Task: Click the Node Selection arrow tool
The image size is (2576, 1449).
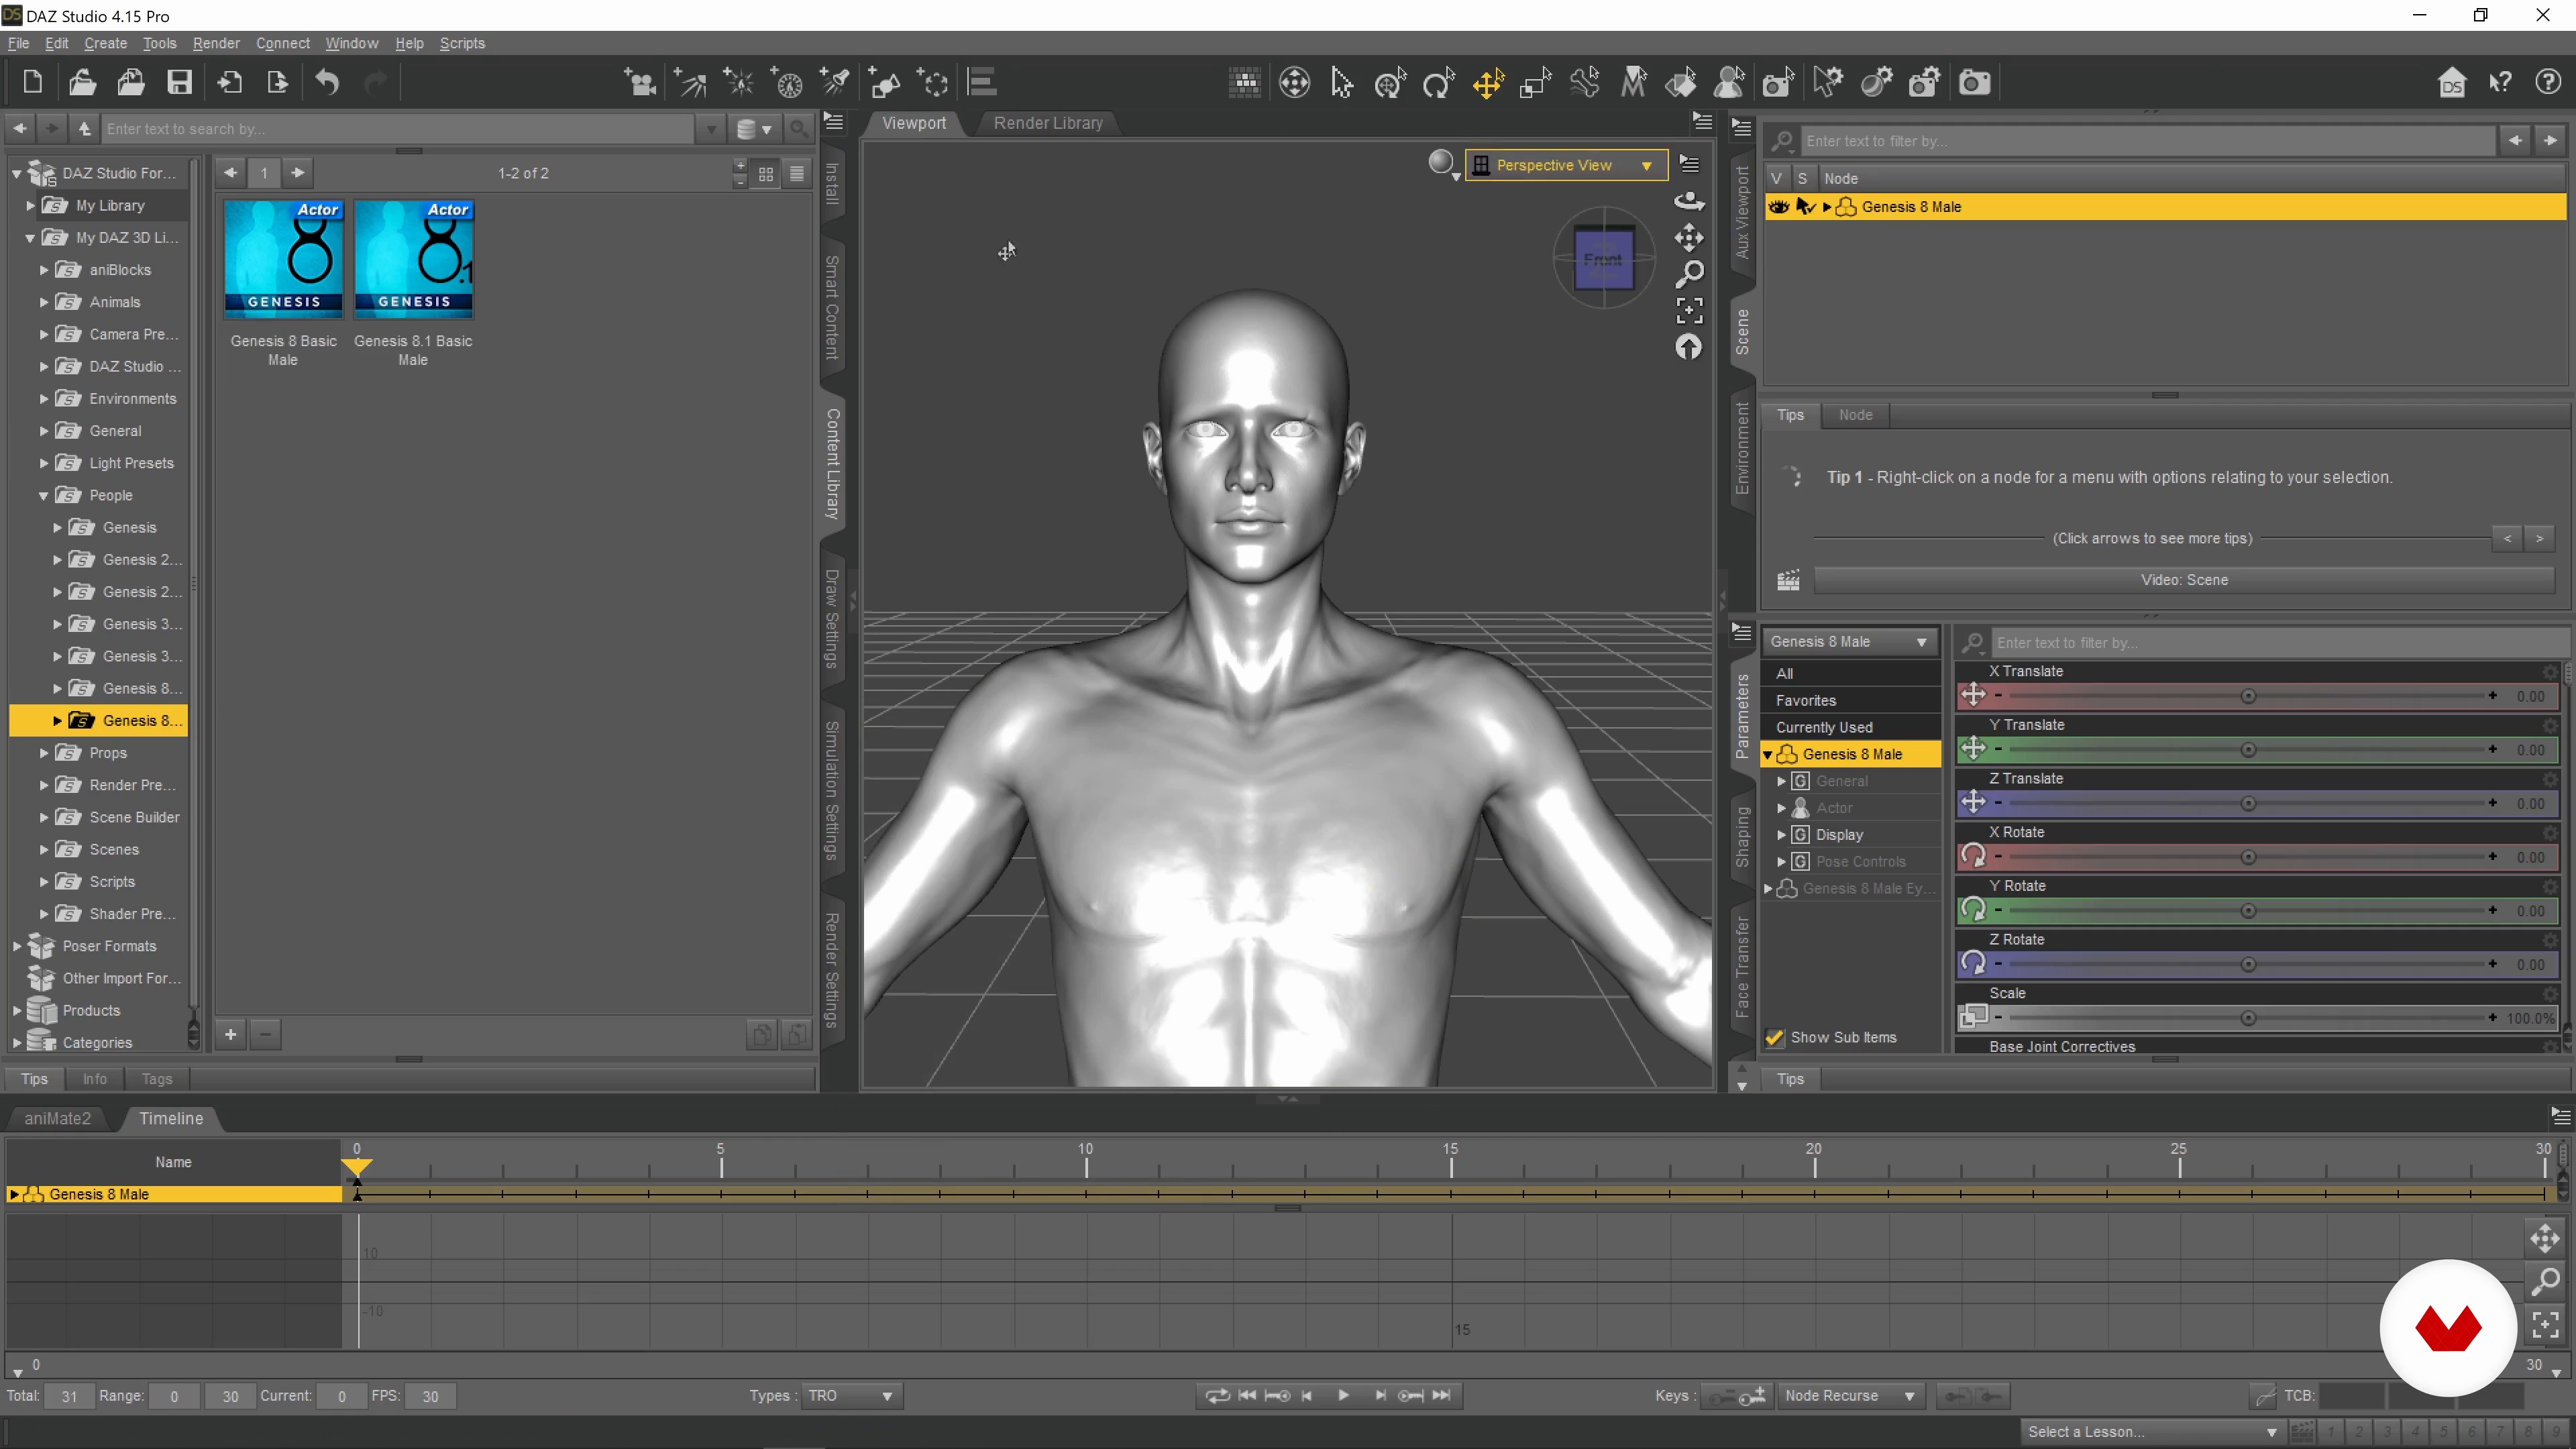Action: click(x=1342, y=83)
